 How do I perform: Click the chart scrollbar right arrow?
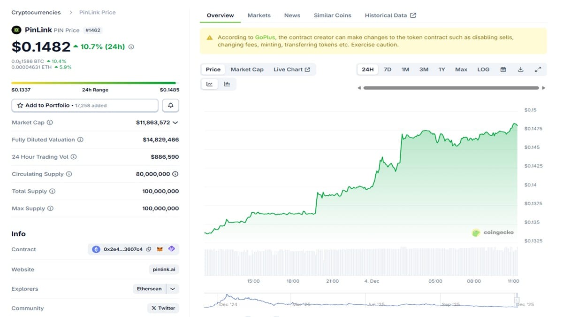click(x=544, y=87)
